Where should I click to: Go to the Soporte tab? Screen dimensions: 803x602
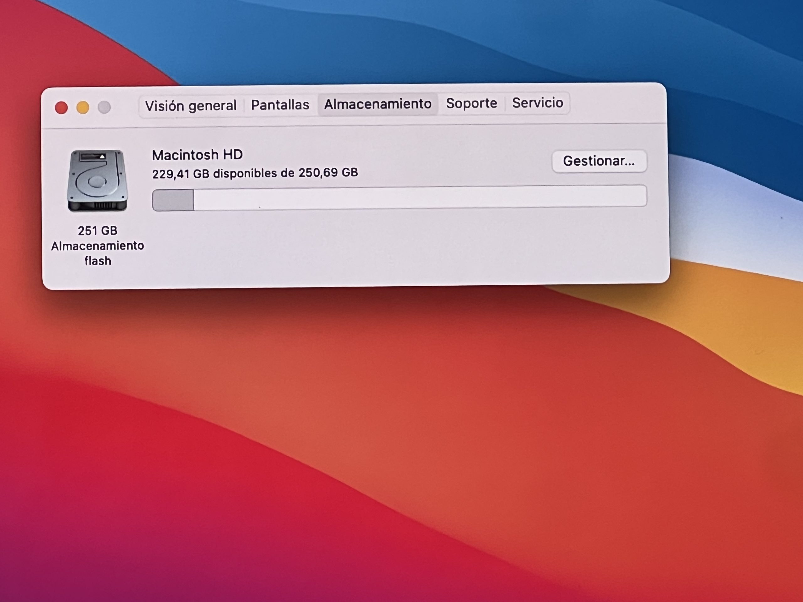[471, 103]
